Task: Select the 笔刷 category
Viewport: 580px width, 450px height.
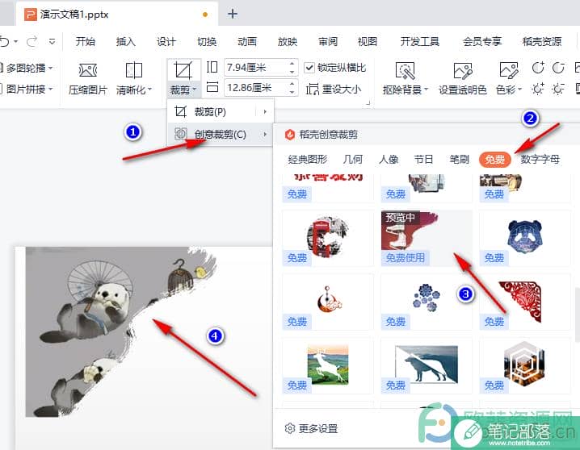Action: pos(460,160)
